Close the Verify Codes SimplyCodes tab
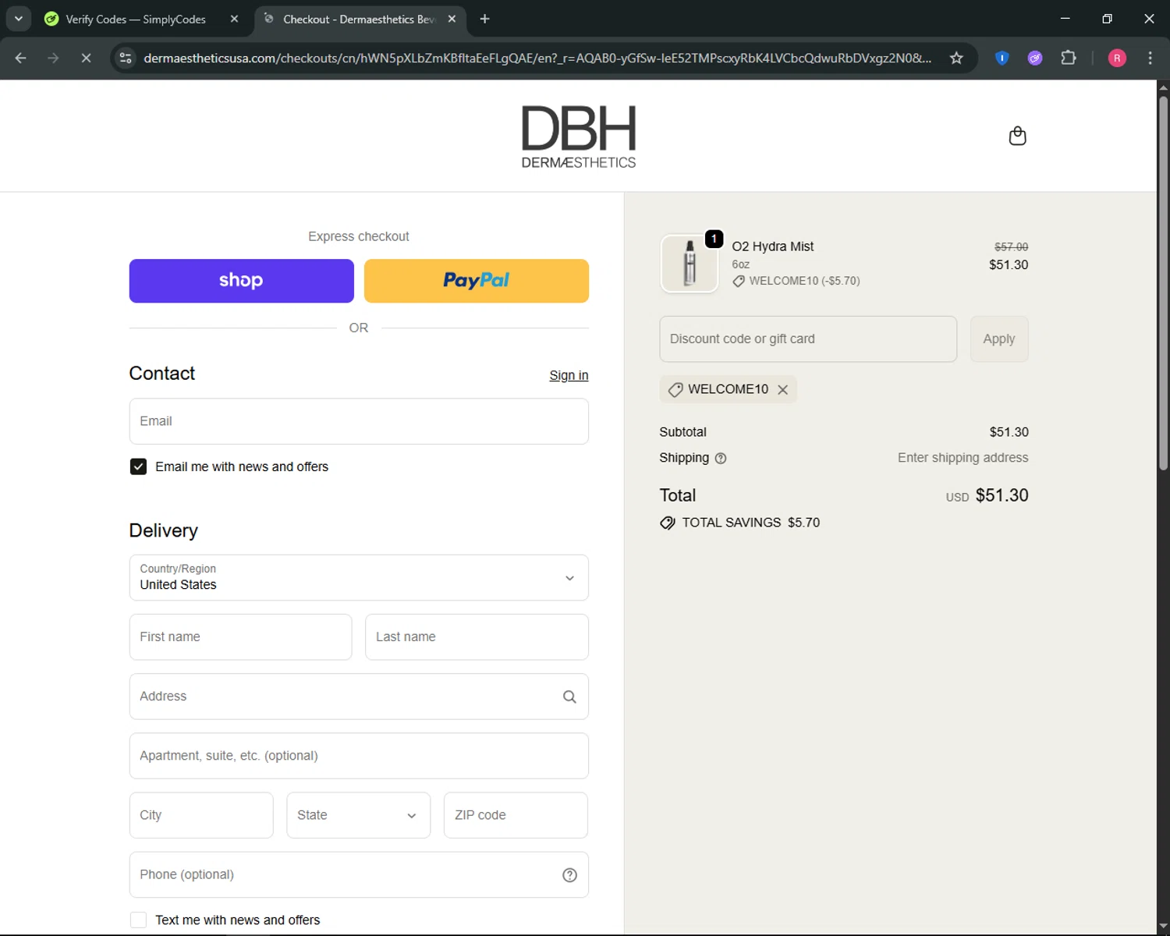Image resolution: width=1170 pixels, height=936 pixels. (x=234, y=19)
